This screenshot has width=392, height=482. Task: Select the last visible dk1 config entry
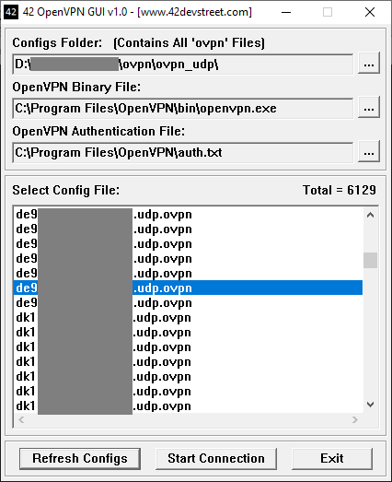click(x=188, y=406)
